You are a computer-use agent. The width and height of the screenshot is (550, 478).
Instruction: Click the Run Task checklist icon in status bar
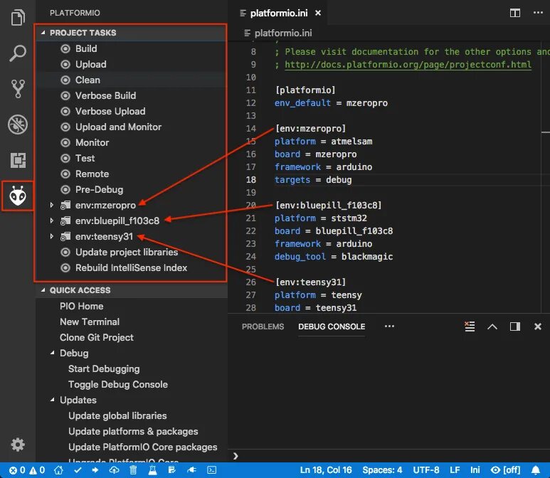point(172,470)
